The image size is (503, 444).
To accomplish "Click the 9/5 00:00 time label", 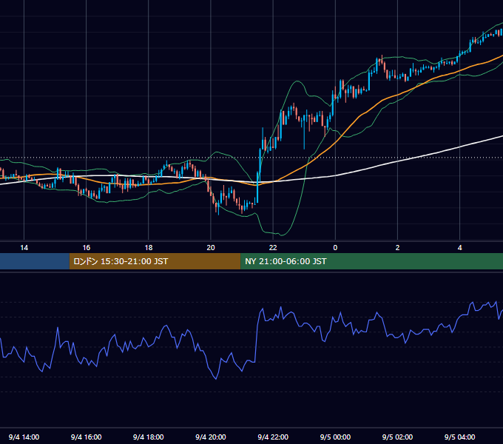I will [x=335, y=437].
